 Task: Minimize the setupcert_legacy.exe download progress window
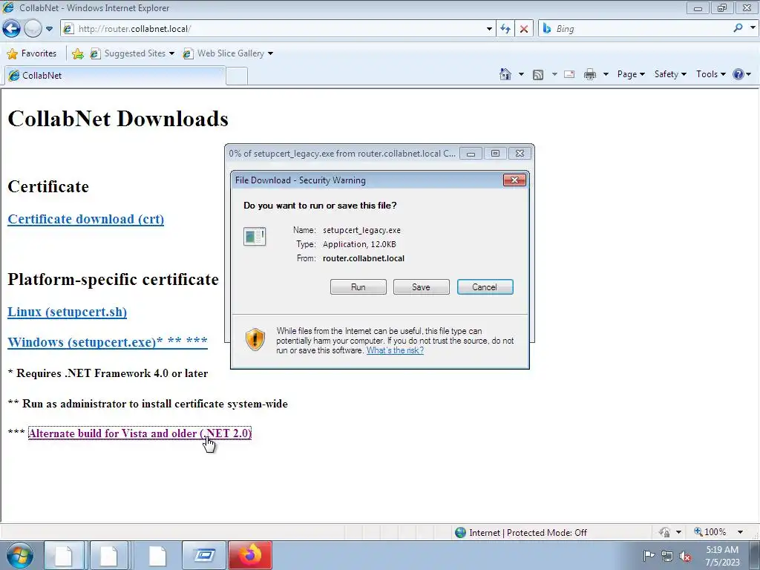[x=470, y=154]
